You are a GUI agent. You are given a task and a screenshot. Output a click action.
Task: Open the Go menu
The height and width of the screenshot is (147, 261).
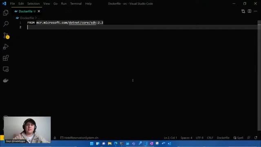pos(55,4)
